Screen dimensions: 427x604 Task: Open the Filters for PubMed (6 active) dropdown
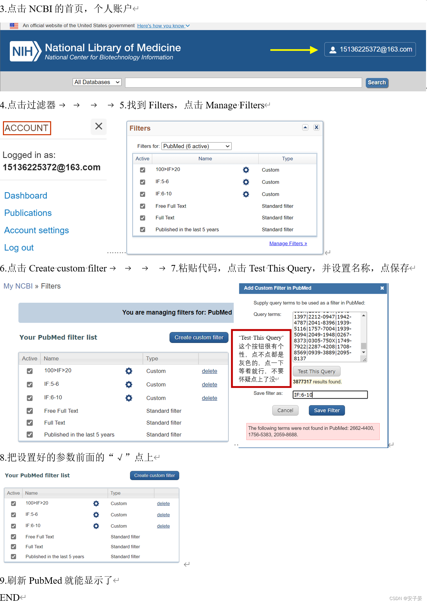[196, 146]
